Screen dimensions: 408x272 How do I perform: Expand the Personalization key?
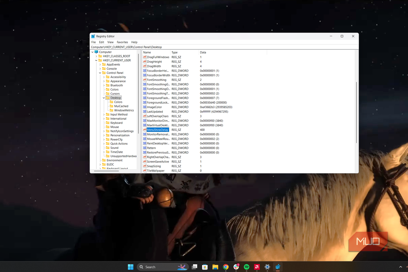pyautogui.click(x=104, y=135)
